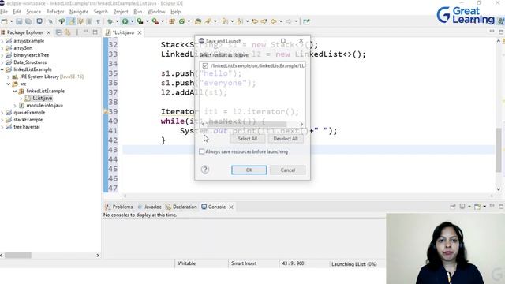
Task: Switch to the Problems tab
Action: click(119, 207)
